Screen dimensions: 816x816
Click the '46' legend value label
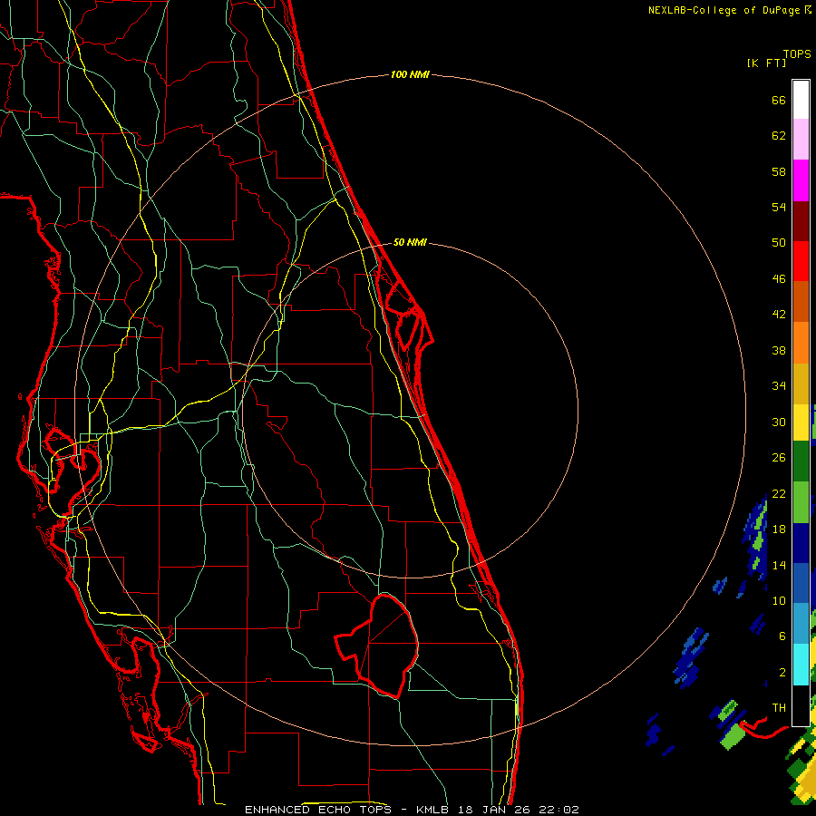coord(779,279)
